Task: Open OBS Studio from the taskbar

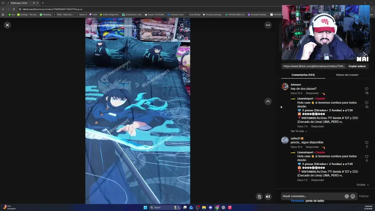Action: coord(198,207)
